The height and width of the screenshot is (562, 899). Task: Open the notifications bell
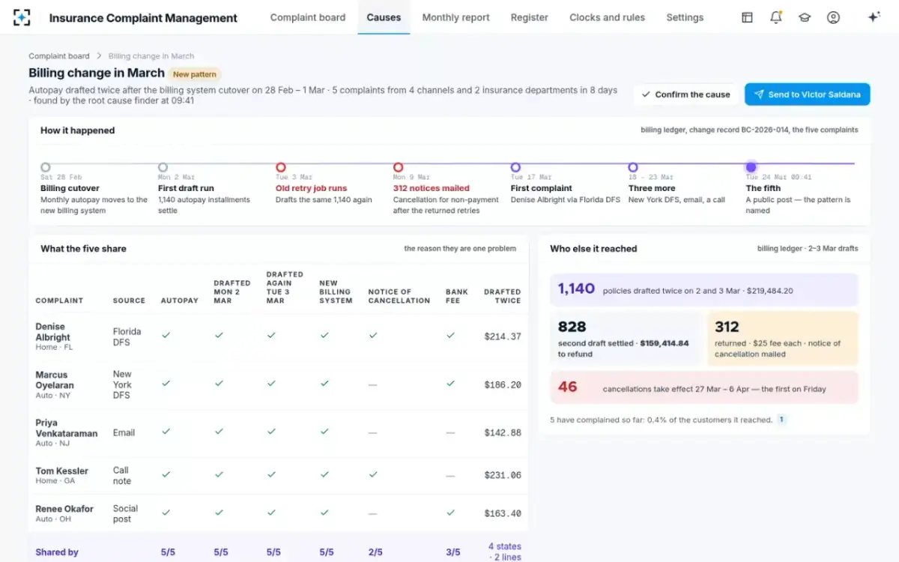click(x=775, y=17)
